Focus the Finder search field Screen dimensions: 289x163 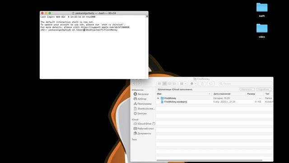coord(245,84)
